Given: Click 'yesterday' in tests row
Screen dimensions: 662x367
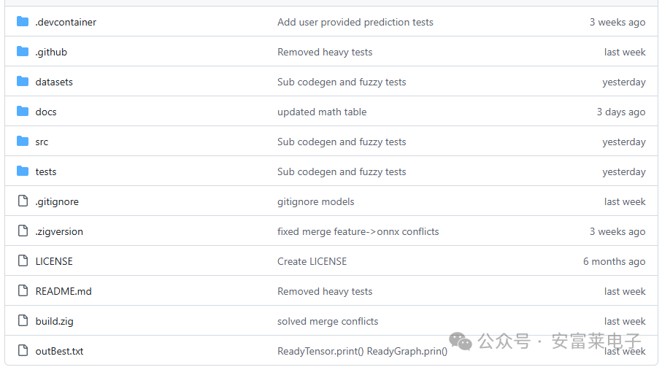Looking at the screenshot, I should pyautogui.click(x=623, y=172).
